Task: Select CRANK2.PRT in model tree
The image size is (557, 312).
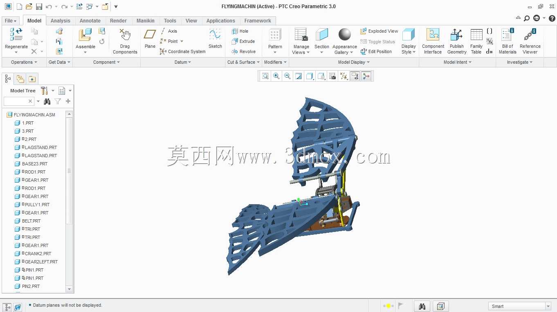Action: [x=38, y=254]
